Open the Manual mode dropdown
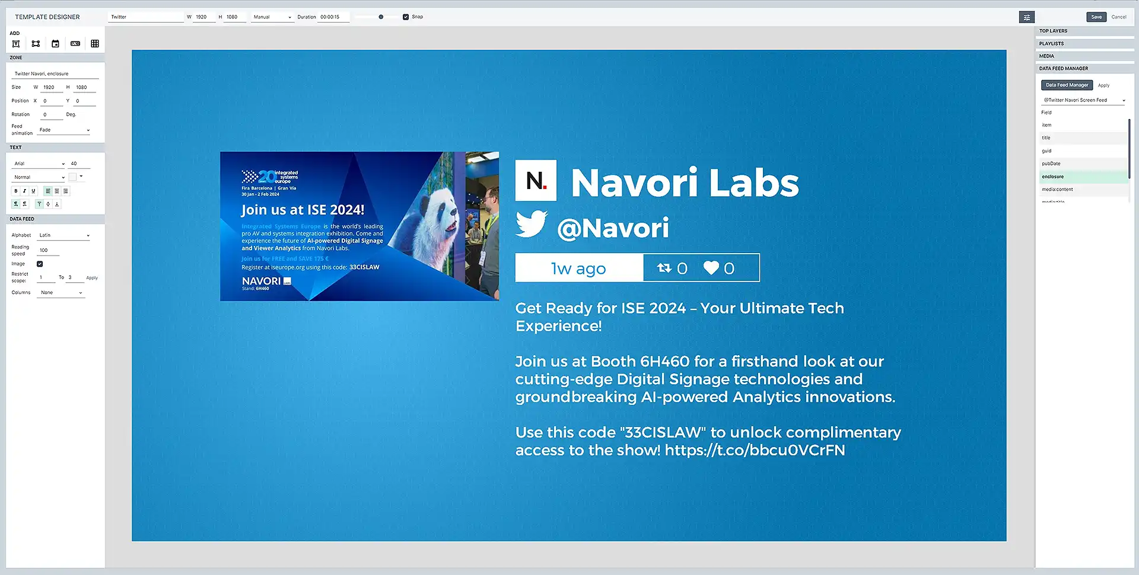This screenshot has height=575, width=1139. pos(272,17)
